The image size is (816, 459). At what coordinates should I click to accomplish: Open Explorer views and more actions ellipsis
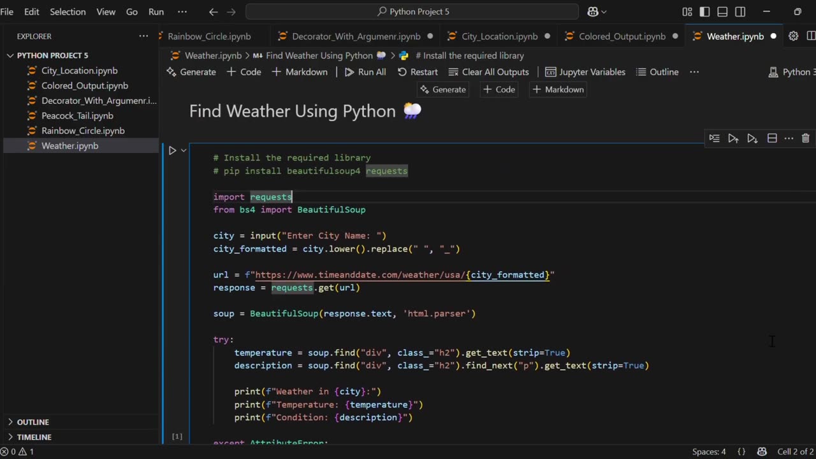point(143,36)
